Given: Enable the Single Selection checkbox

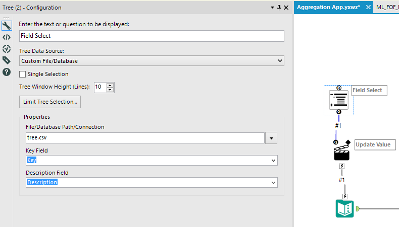Looking at the screenshot, I should point(23,74).
